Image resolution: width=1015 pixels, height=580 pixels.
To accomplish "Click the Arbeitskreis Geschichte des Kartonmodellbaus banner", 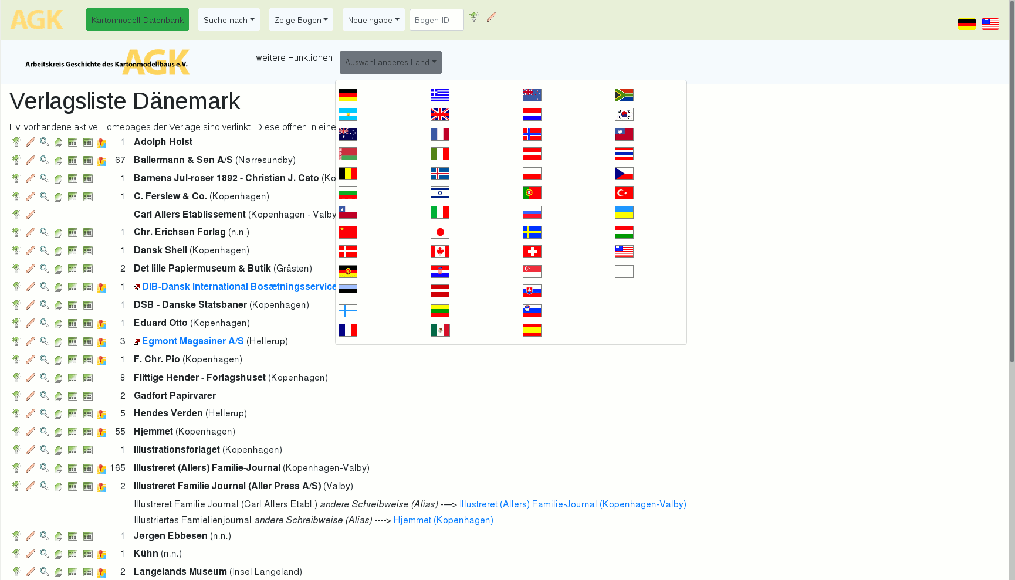I will (107, 62).
